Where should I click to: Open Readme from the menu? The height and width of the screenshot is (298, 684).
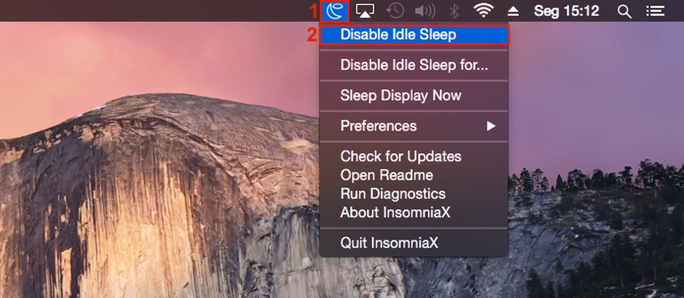(x=386, y=175)
